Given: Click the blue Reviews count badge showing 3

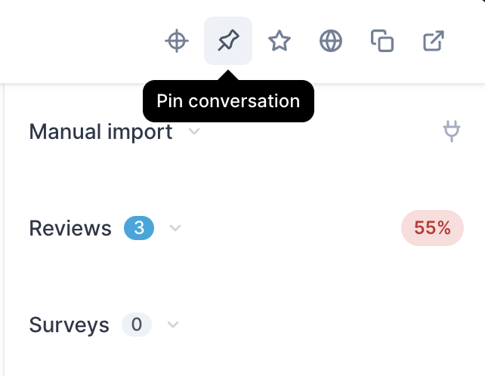Looking at the screenshot, I should point(139,228).
